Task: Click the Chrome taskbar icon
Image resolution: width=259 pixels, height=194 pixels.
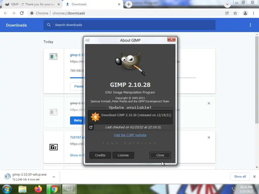Action: click(54, 189)
